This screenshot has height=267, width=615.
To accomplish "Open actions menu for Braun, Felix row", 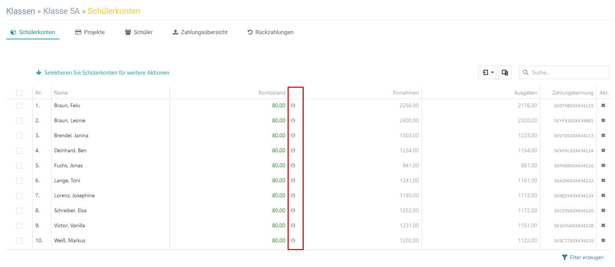I will (x=603, y=105).
